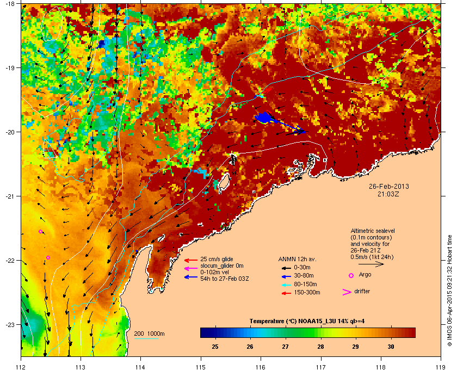Image resolution: width=457 pixels, height=370 pixels.
Task: Click the IMOS Hobart time copyright text
Action: coord(449,291)
